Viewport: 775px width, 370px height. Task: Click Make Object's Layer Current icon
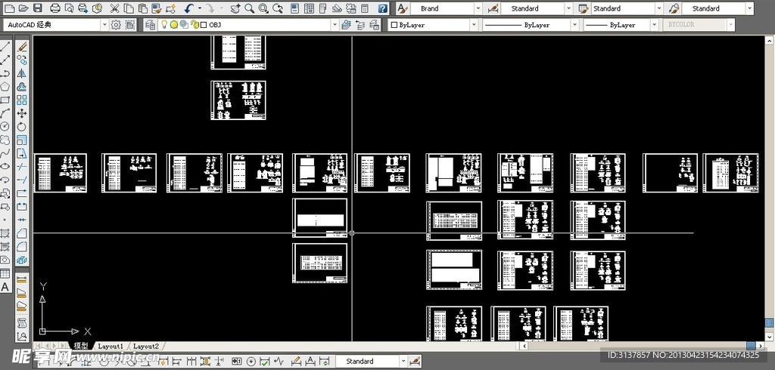[347, 25]
